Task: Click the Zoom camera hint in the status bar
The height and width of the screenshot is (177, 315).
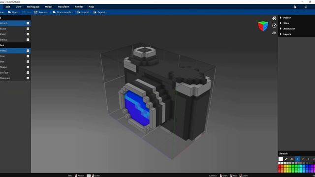Action: [243, 176]
